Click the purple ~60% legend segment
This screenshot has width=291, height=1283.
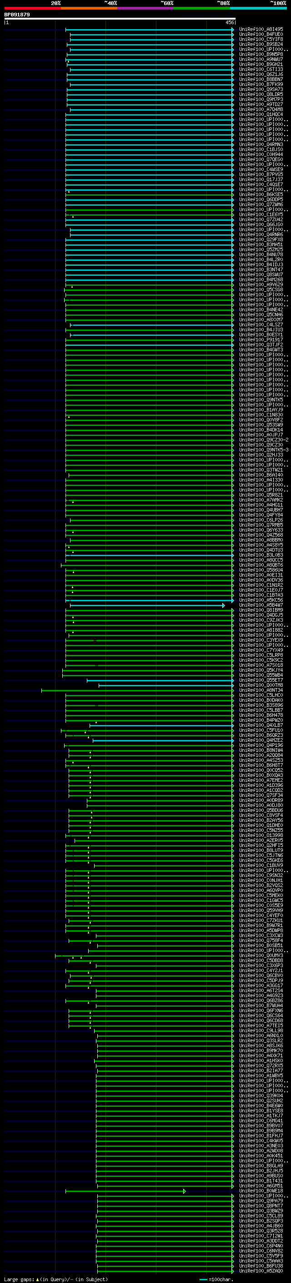tap(146, 8)
